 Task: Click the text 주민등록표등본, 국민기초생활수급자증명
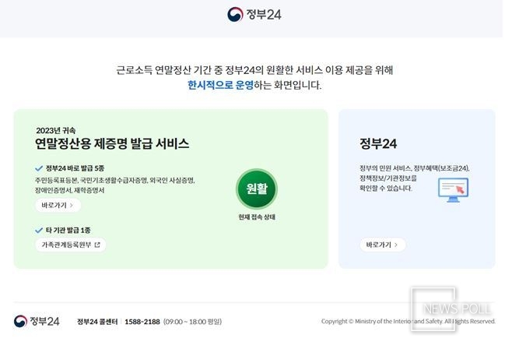click(x=91, y=180)
